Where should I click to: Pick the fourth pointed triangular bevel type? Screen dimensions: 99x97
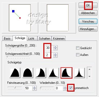54,73
